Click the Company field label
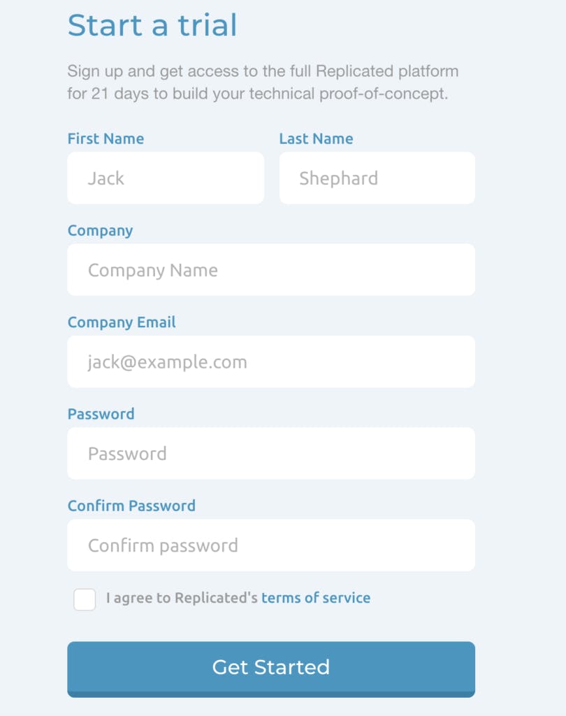 click(100, 231)
